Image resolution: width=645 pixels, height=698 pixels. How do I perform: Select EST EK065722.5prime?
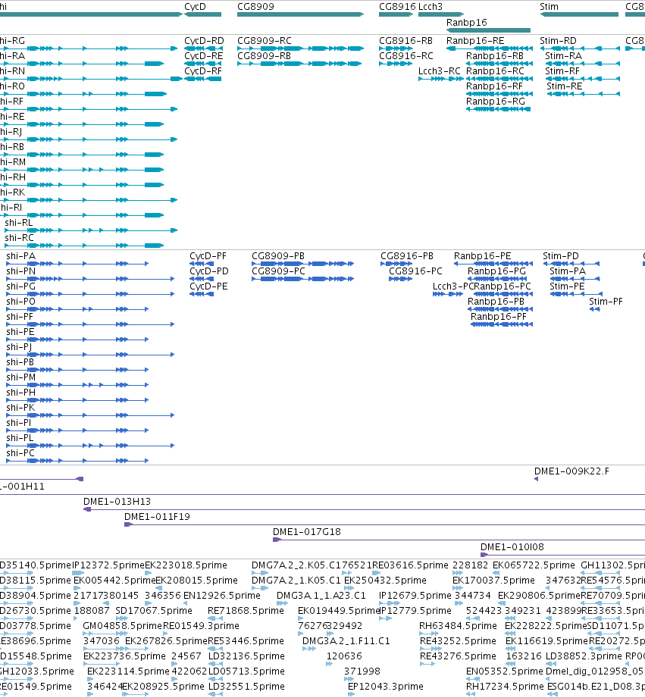pos(534,565)
